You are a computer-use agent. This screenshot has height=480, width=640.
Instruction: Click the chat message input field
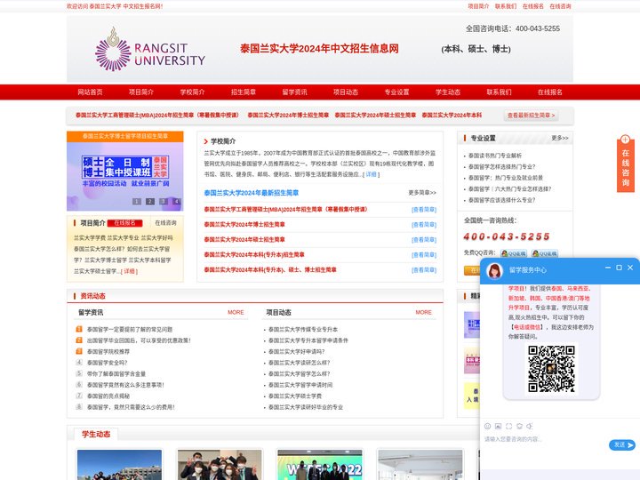pos(545,445)
